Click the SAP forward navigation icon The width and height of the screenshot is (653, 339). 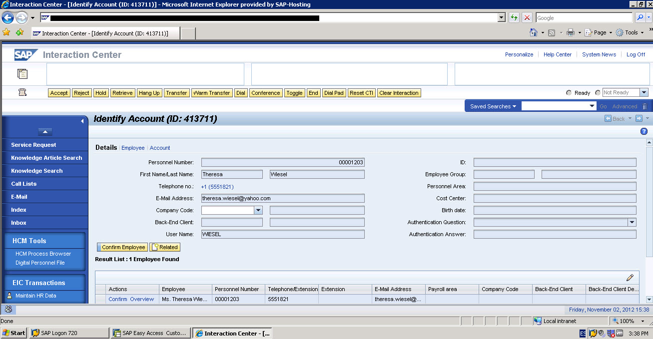639,119
